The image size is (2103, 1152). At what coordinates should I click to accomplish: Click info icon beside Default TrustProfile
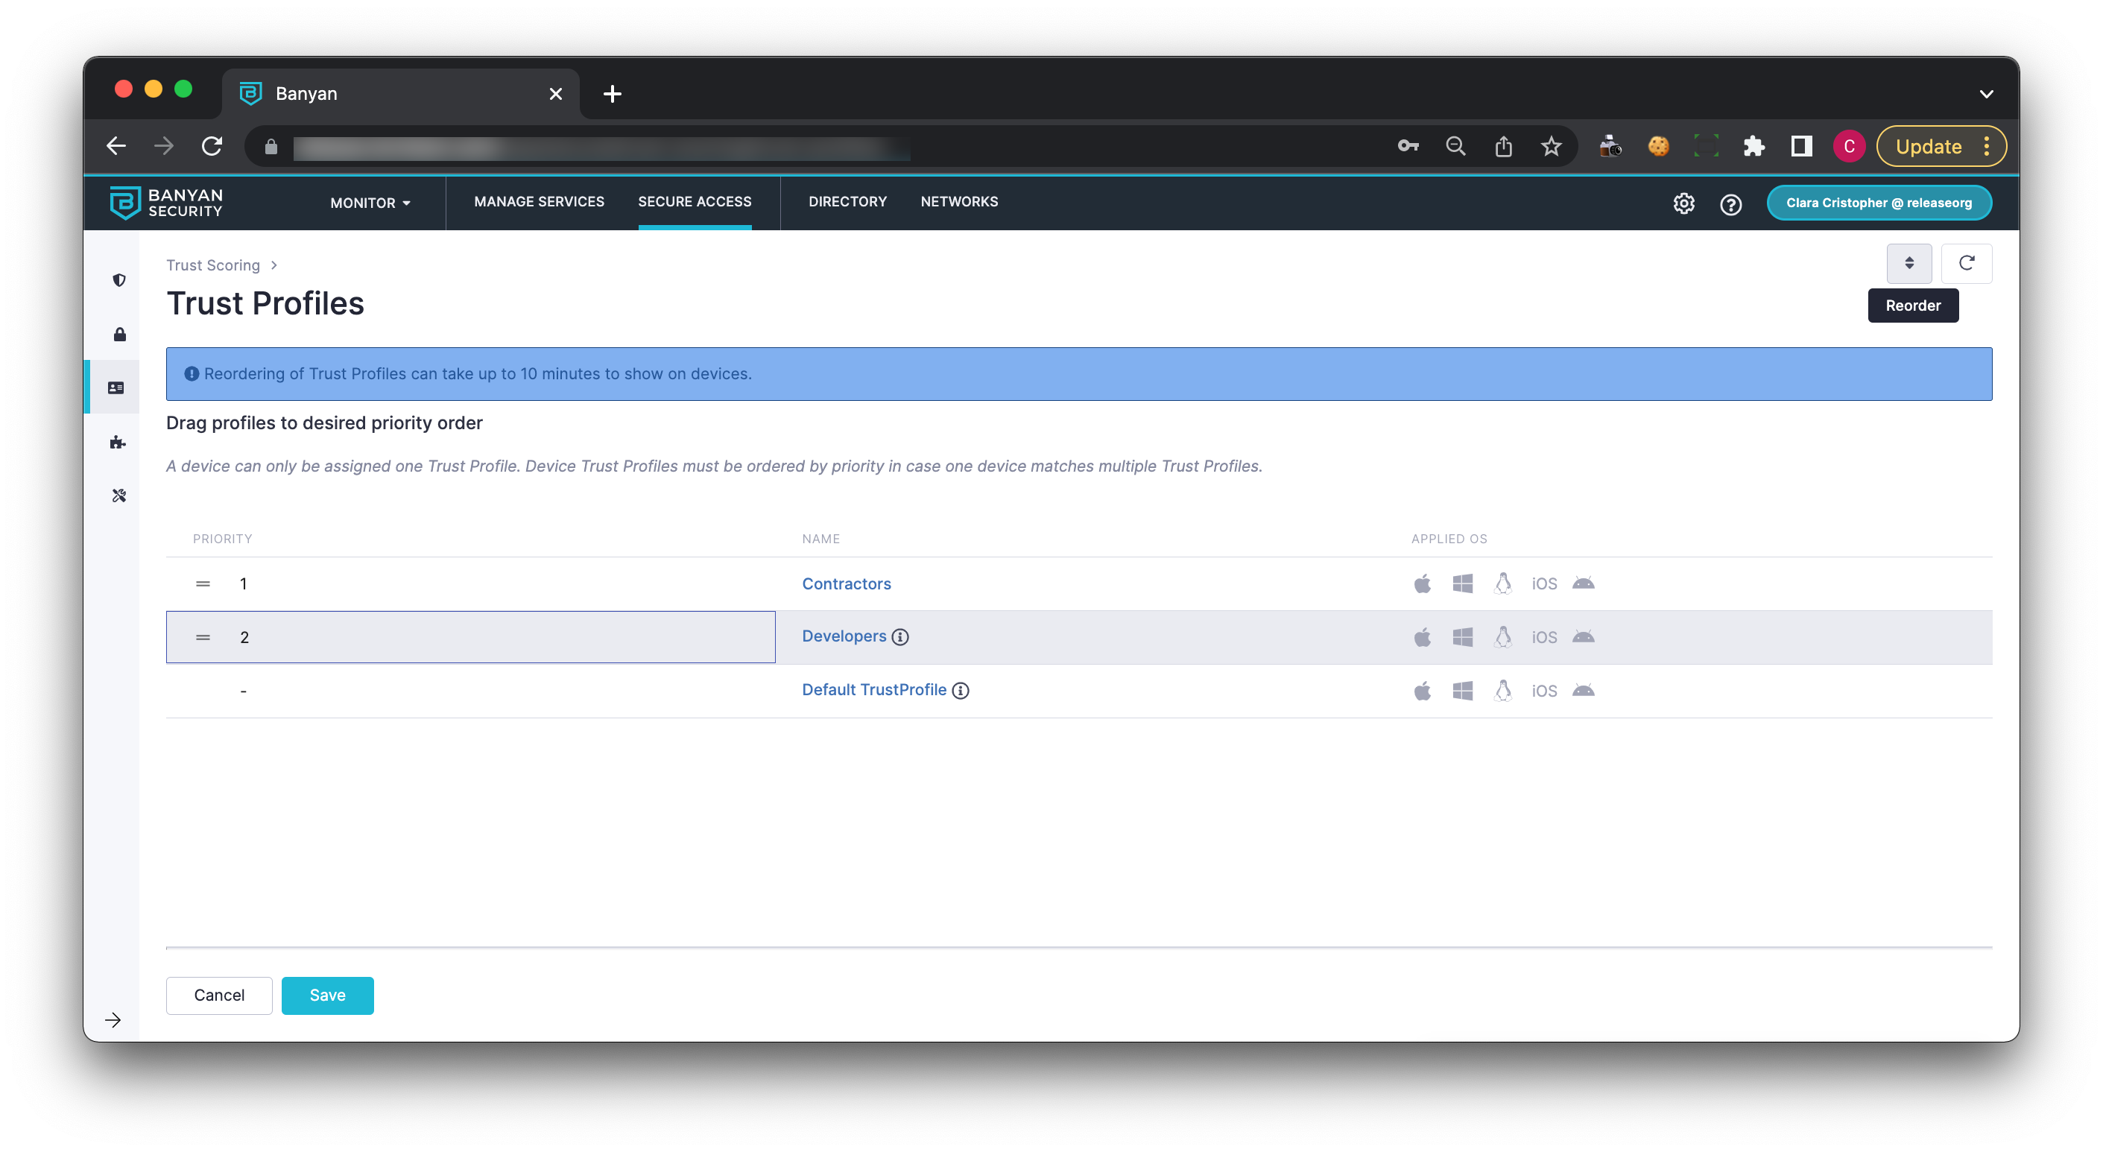961,691
